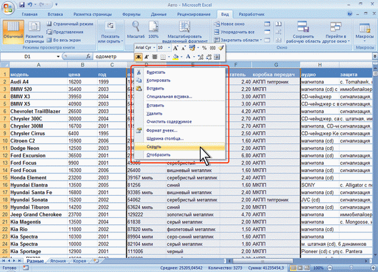Toggle bold Ж in mini toolbar
The image size is (378, 272).
(x=138, y=57)
